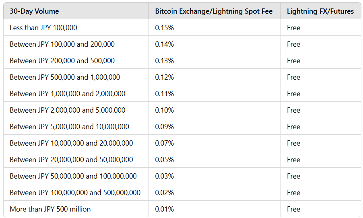Select "Between JPY 5,000,000 and 10,000,000" cell
363x218 pixels.
pyautogui.click(x=70, y=127)
